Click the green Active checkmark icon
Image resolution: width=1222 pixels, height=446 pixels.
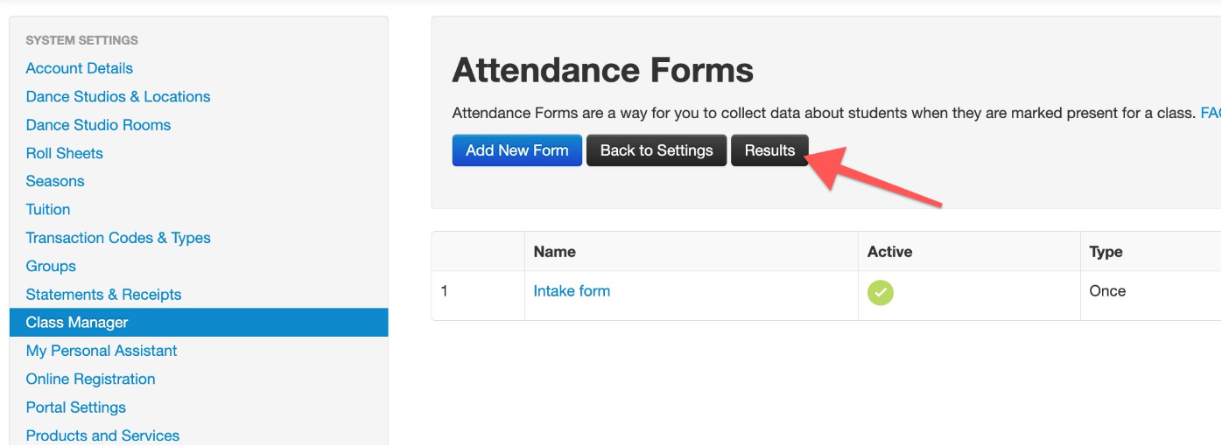click(x=881, y=292)
